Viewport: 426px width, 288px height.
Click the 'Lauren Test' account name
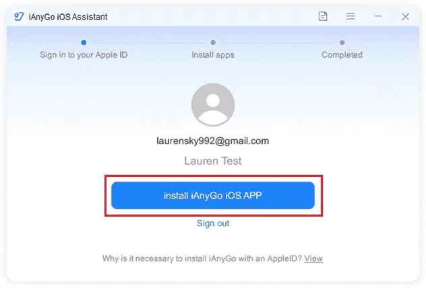[x=213, y=161]
